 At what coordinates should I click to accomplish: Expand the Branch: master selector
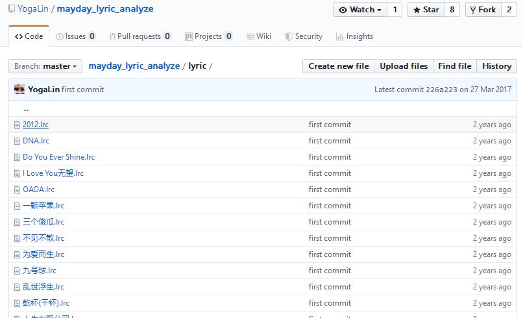[45, 66]
